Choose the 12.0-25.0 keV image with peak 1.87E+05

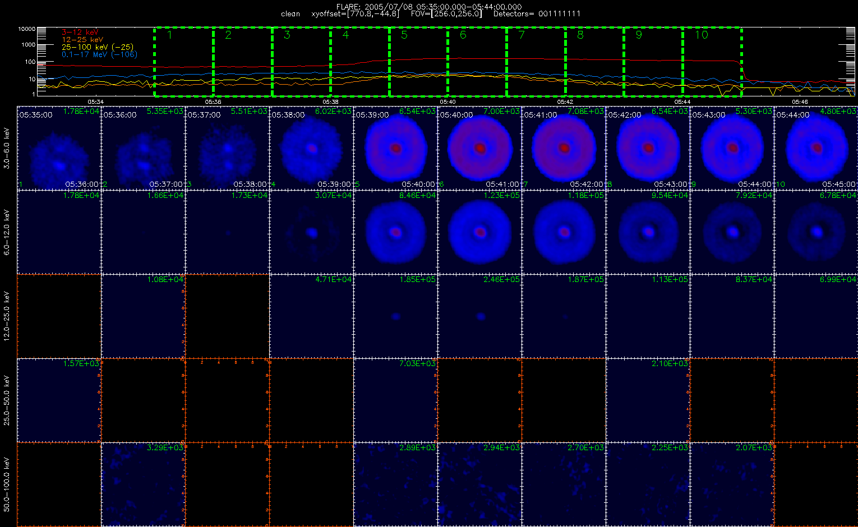click(564, 316)
